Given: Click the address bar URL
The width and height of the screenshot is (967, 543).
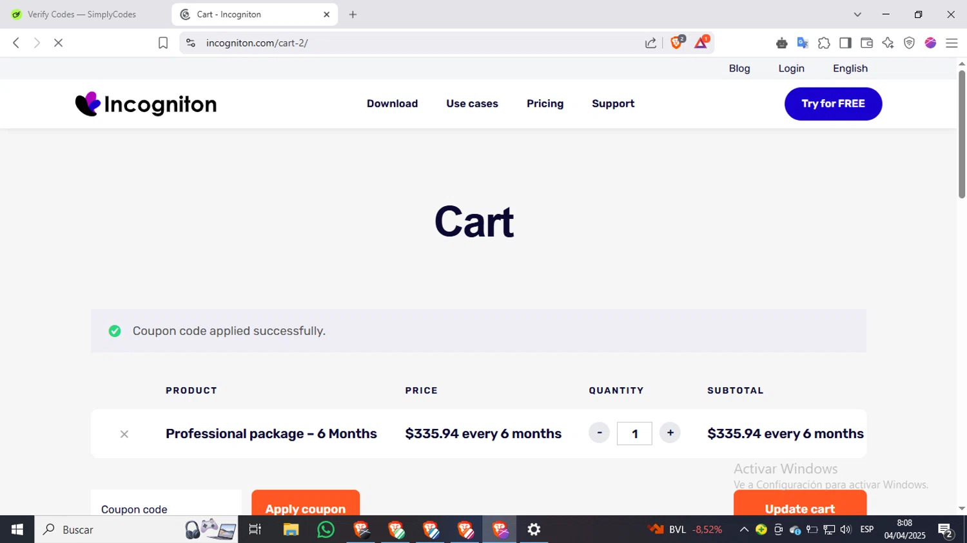Looking at the screenshot, I should coord(257,43).
